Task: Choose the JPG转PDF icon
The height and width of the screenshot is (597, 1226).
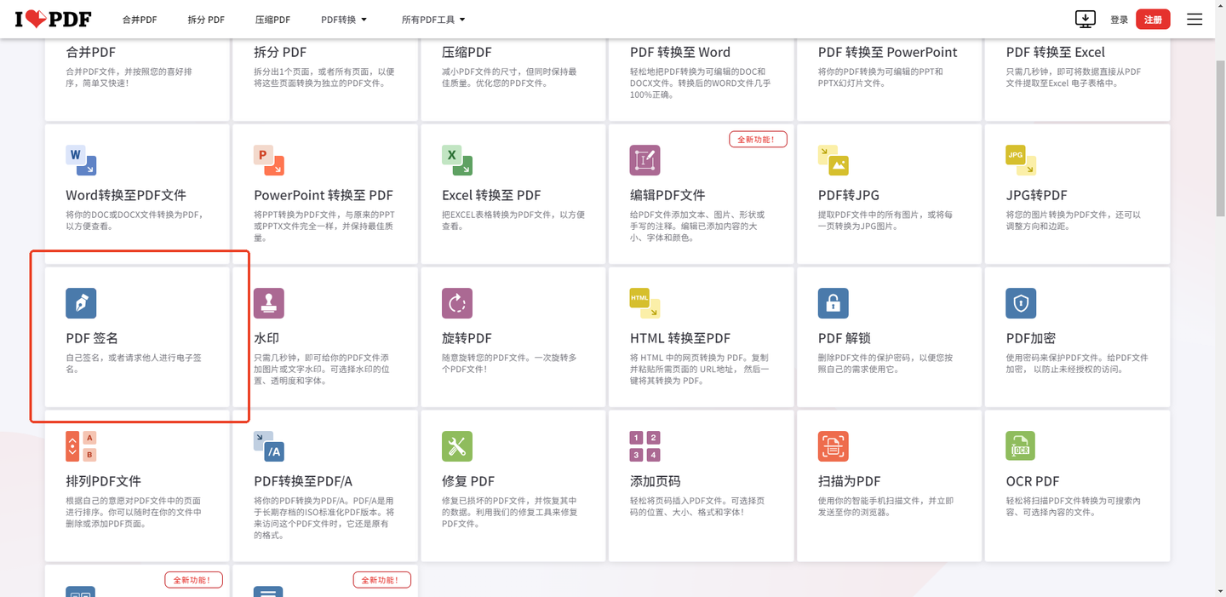Action: 1022,160
